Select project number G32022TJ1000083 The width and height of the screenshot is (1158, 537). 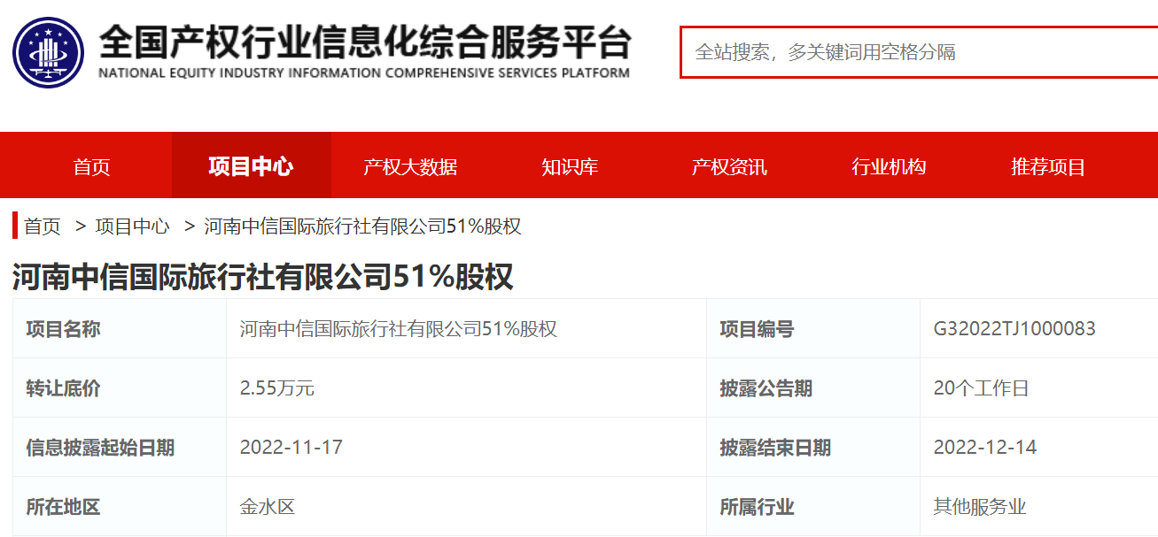click(1014, 329)
